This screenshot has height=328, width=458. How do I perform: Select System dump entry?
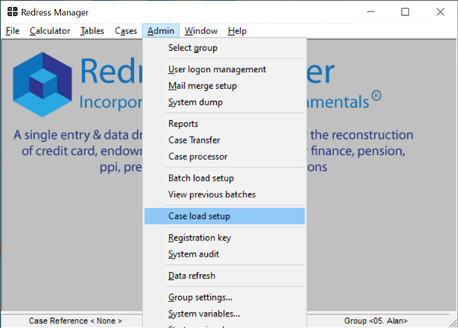point(224,102)
